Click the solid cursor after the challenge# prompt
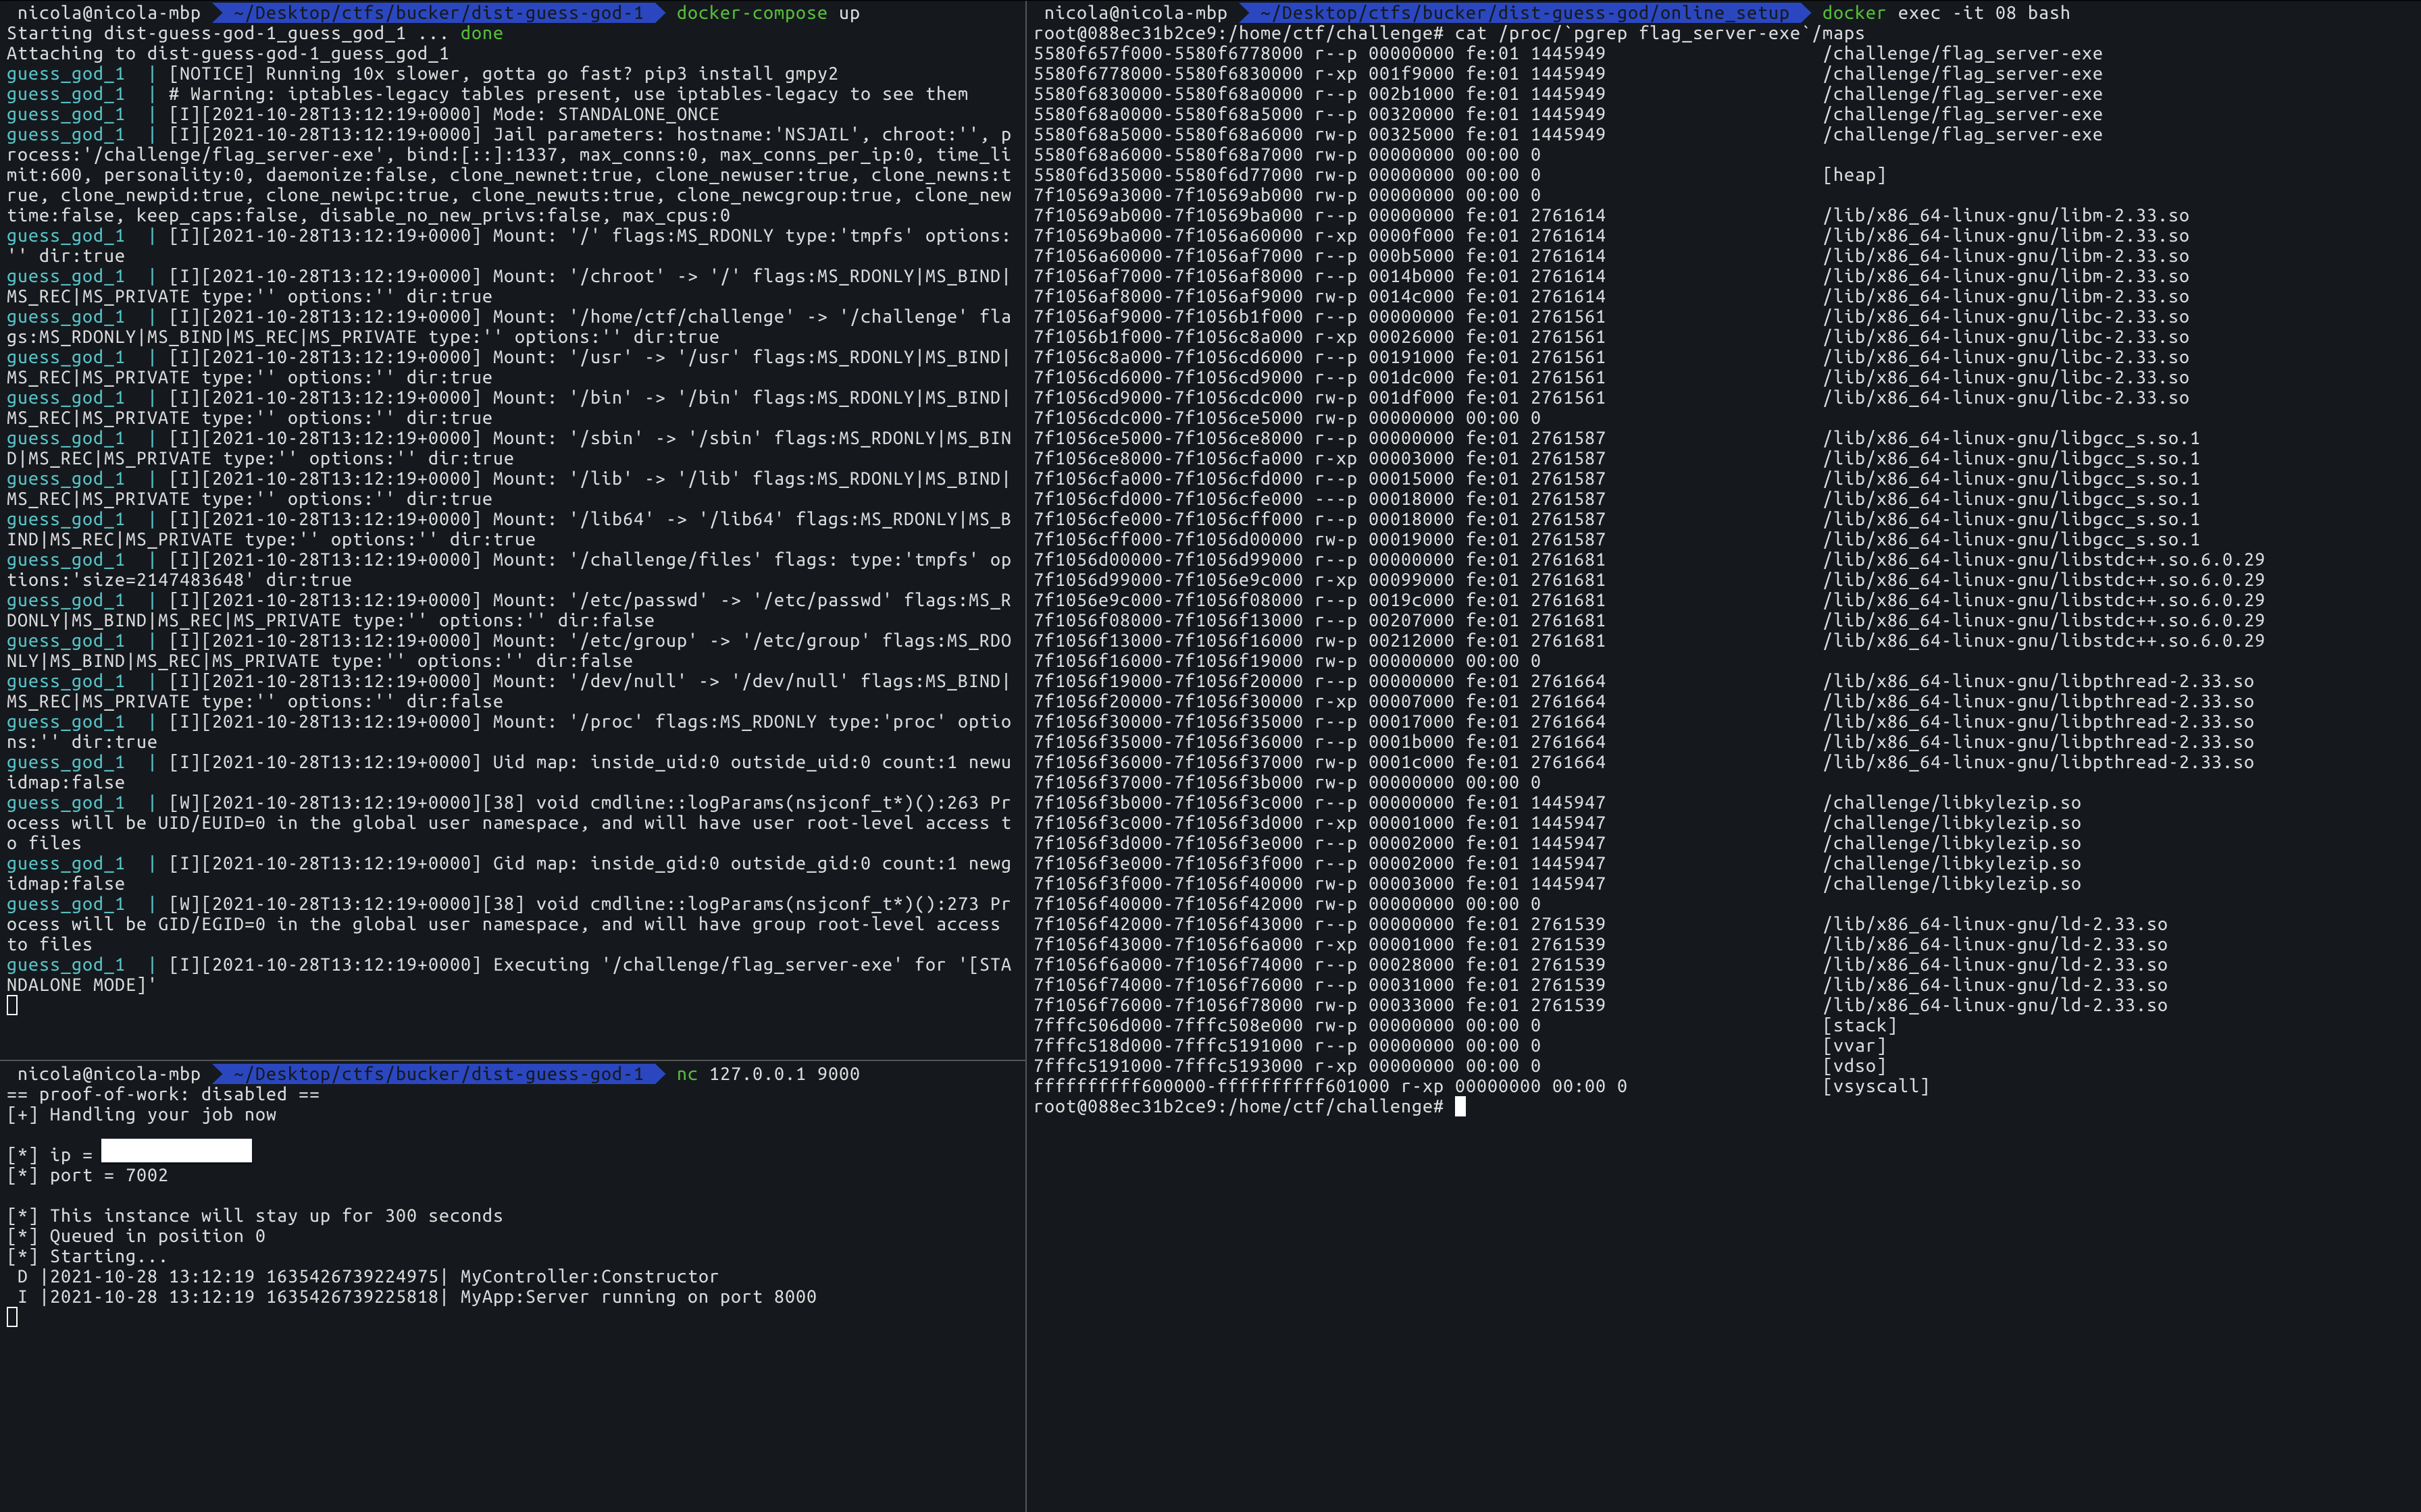The image size is (2421, 1512). 1460,1106
